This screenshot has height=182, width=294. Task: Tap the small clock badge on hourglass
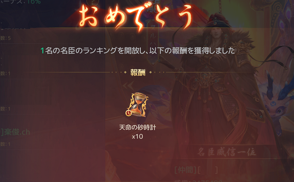[x=128, y=113]
